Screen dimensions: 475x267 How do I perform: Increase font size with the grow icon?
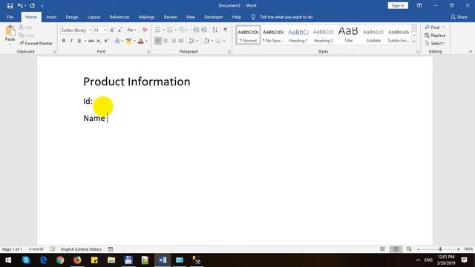point(112,30)
